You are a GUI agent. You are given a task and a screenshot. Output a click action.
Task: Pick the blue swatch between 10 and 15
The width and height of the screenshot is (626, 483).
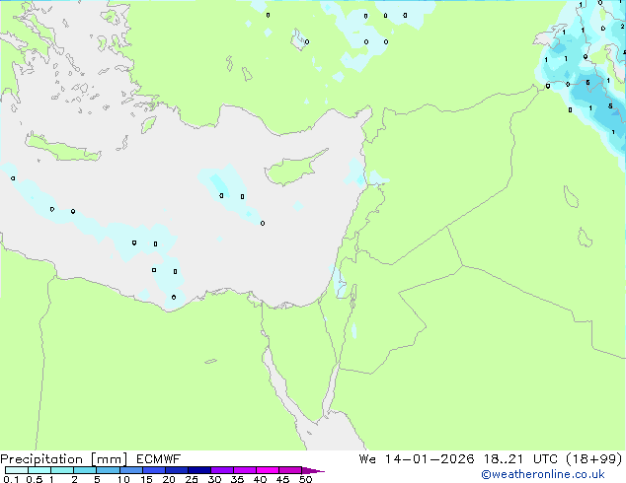coord(130,470)
